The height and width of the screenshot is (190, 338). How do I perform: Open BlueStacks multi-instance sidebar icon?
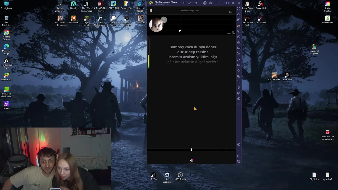tap(239, 76)
